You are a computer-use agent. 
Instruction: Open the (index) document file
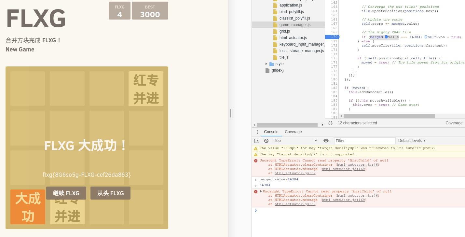pyautogui.click(x=277, y=70)
